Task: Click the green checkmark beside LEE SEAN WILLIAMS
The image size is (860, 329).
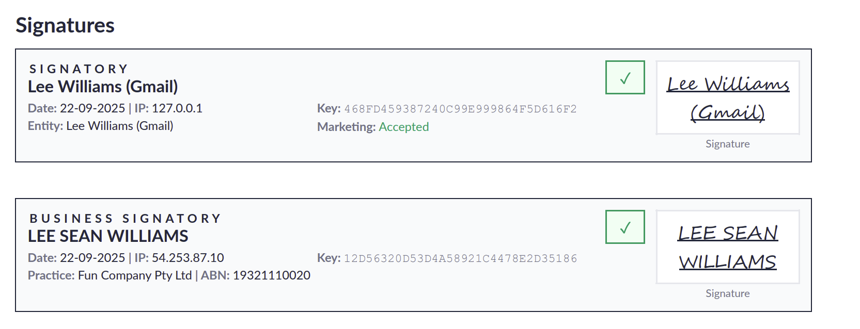Action: pos(625,227)
